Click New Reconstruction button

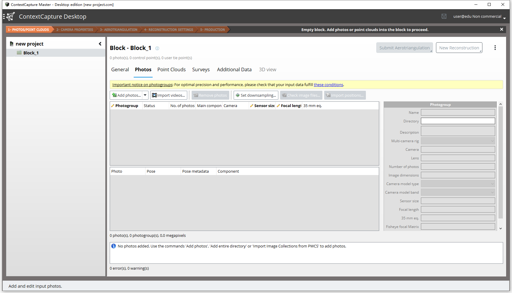click(459, 48)
